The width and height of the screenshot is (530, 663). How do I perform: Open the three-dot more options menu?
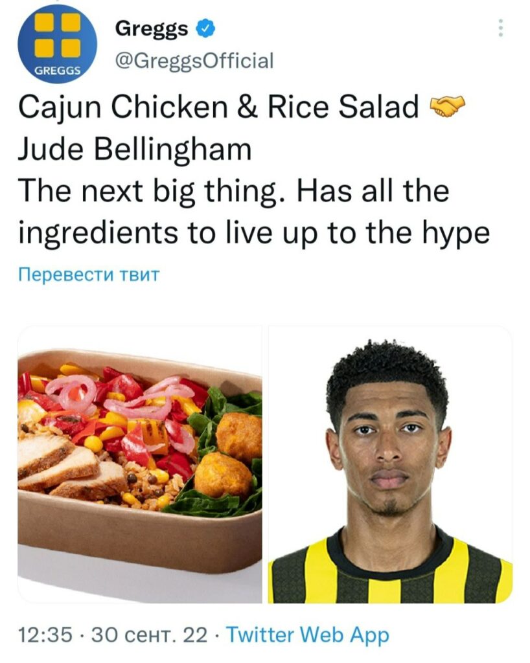coord(500,28)
